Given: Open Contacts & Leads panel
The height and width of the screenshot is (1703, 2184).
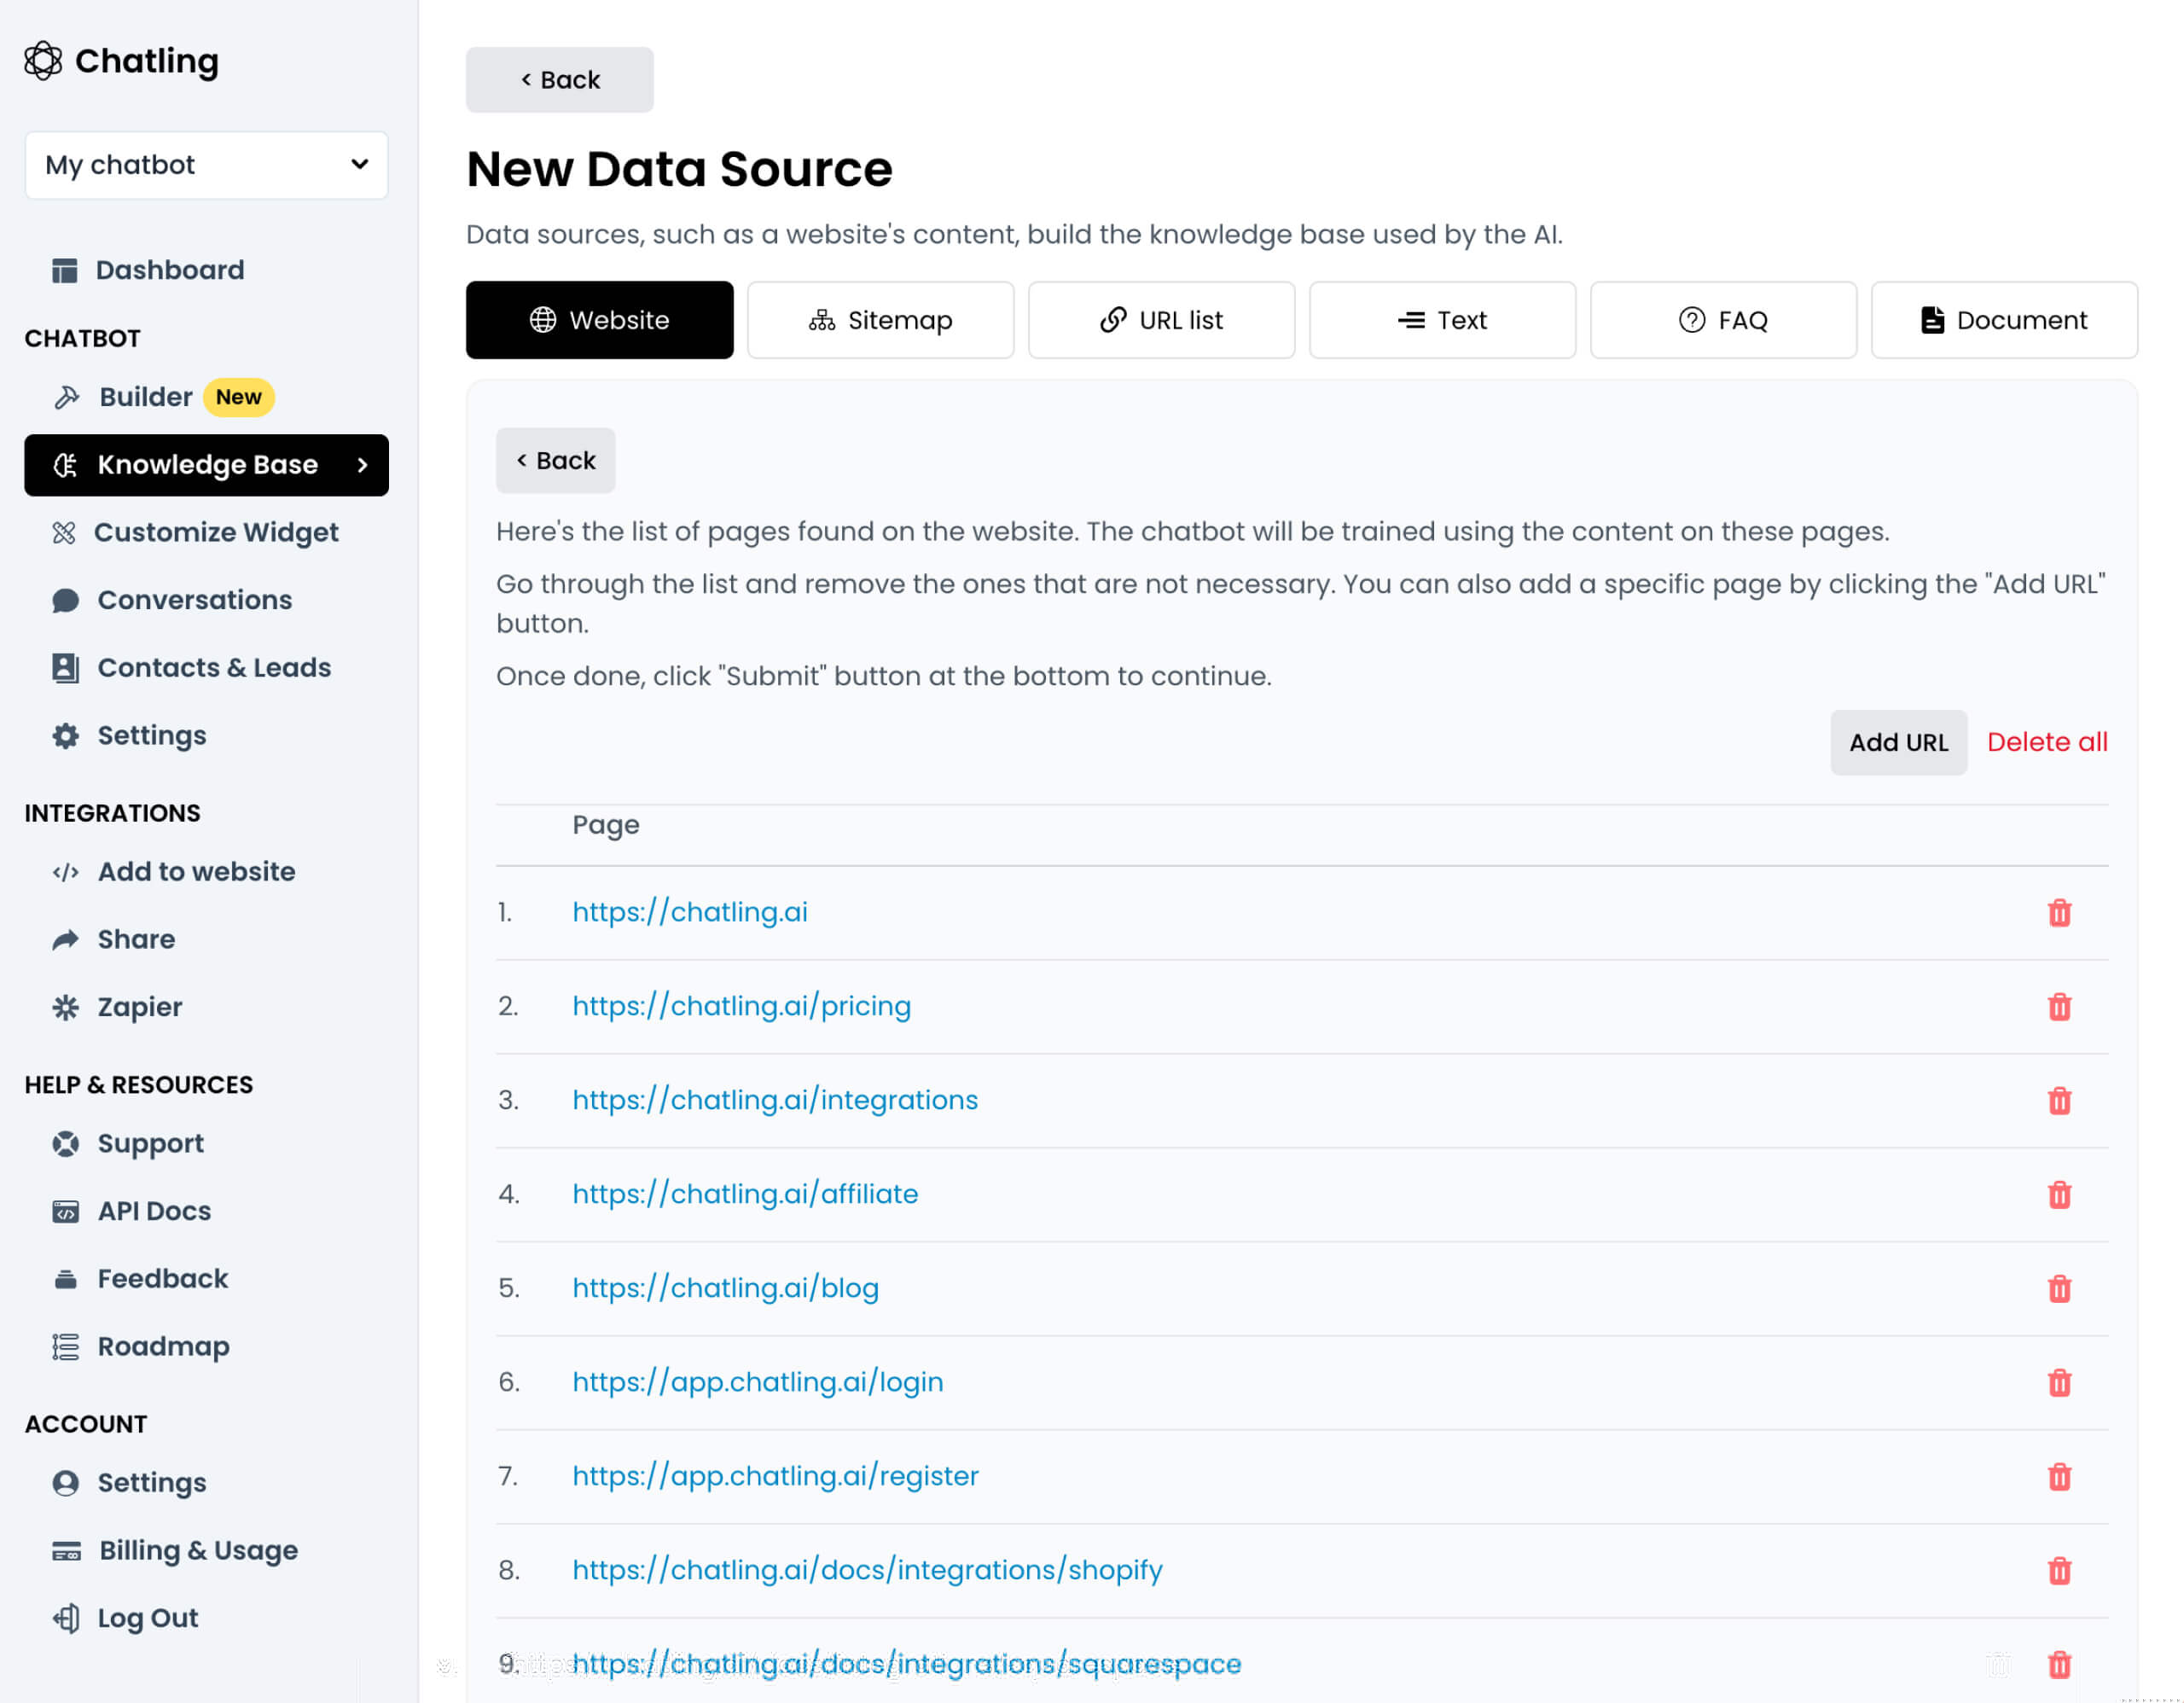Looking at the screenshot, I should (x=214, y=667).
